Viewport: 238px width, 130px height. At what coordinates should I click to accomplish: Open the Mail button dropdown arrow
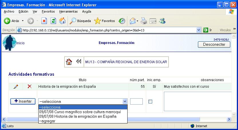(137, 21)
